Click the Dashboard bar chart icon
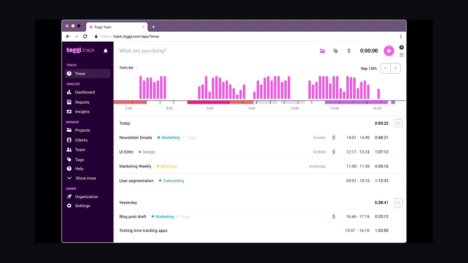 (x=69, y=92)
